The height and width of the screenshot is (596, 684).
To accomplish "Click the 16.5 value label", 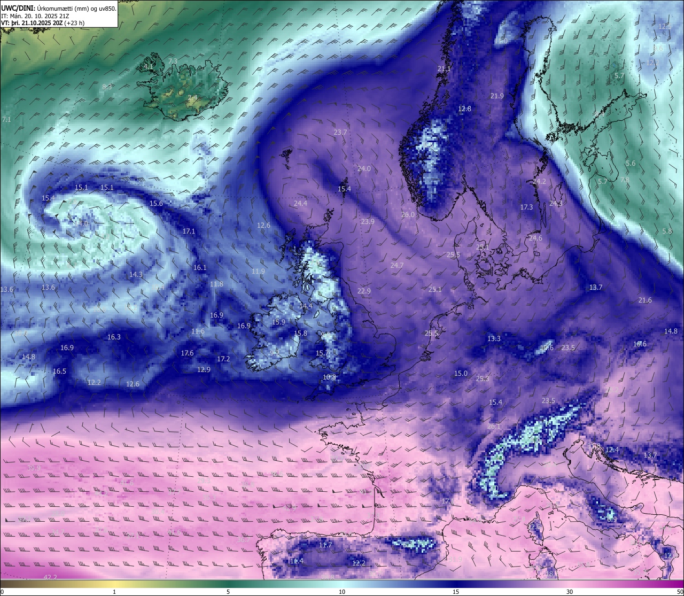I will tap(59, 371).
